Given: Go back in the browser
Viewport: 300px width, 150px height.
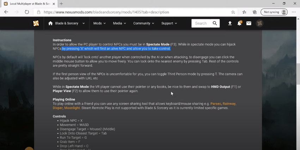Looking at the screenshot, I should (6, 12).
